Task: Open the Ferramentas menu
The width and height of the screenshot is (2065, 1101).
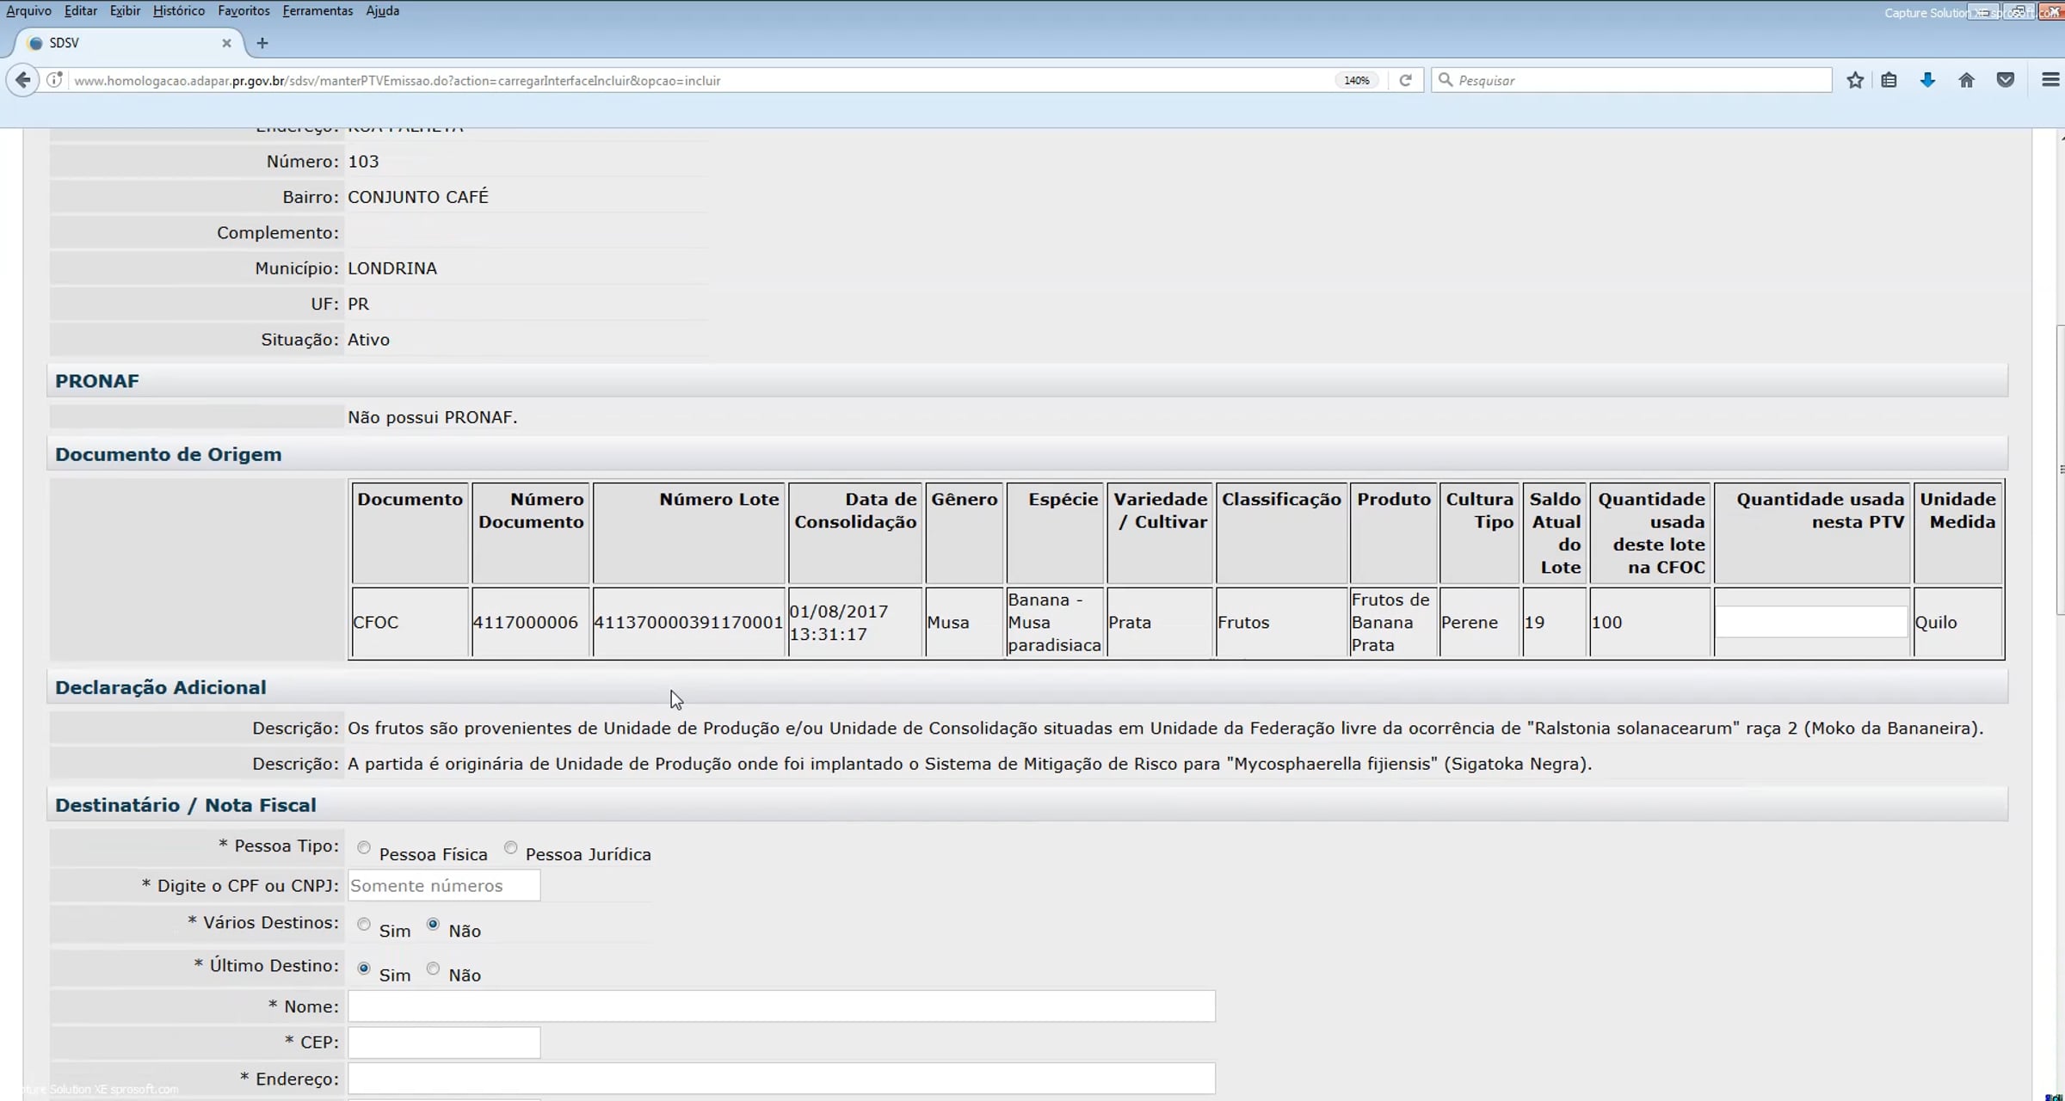Action: (x=317, y=11)
